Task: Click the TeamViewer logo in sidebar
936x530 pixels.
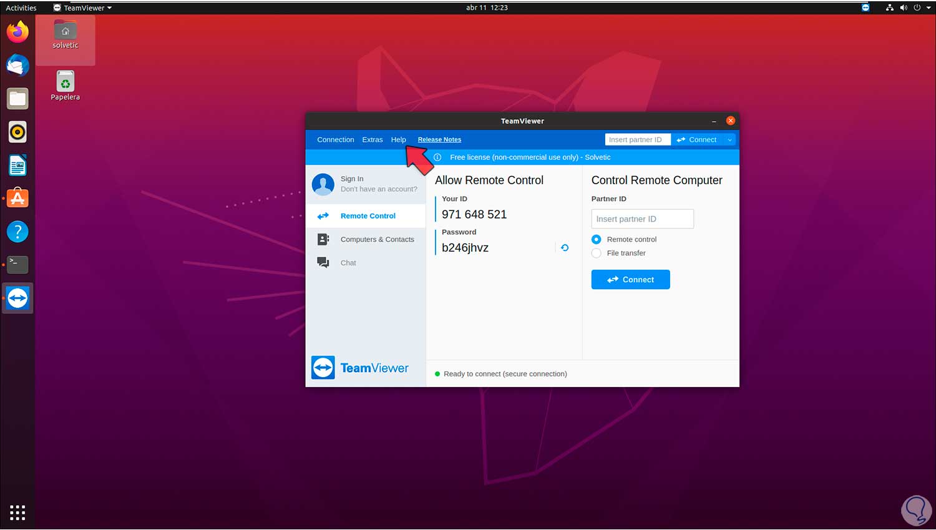Action: tap(360, 368)
